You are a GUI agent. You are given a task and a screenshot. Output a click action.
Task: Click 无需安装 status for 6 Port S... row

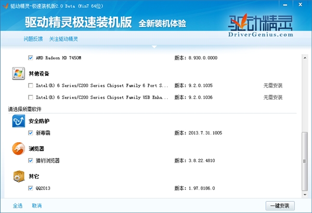point(273,86)
